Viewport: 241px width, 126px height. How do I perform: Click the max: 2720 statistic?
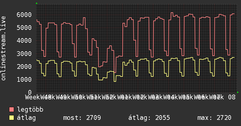[214, 118]
